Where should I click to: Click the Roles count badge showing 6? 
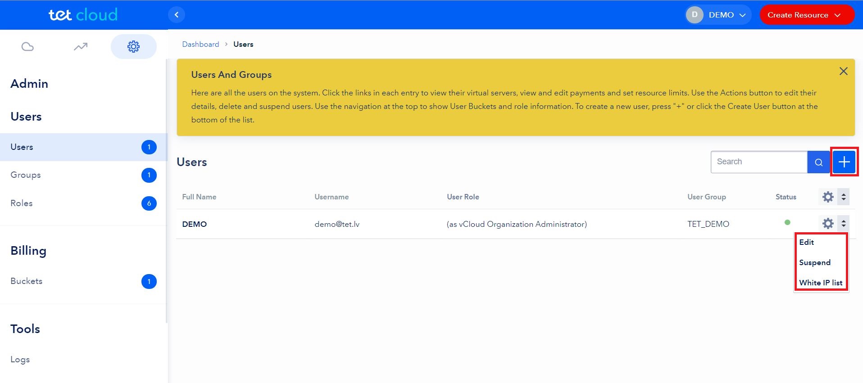pos(149,203)
